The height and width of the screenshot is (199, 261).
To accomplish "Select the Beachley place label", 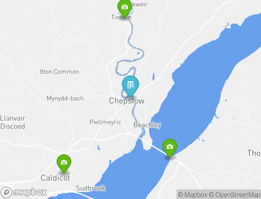I will click(147, 125).
